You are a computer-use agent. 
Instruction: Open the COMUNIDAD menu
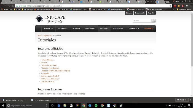[90, 28]
